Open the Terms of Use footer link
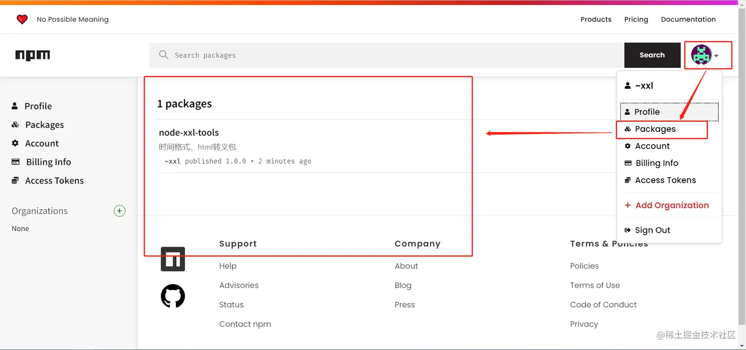Screen dimensions: 746x350 [x=595, y=285]
